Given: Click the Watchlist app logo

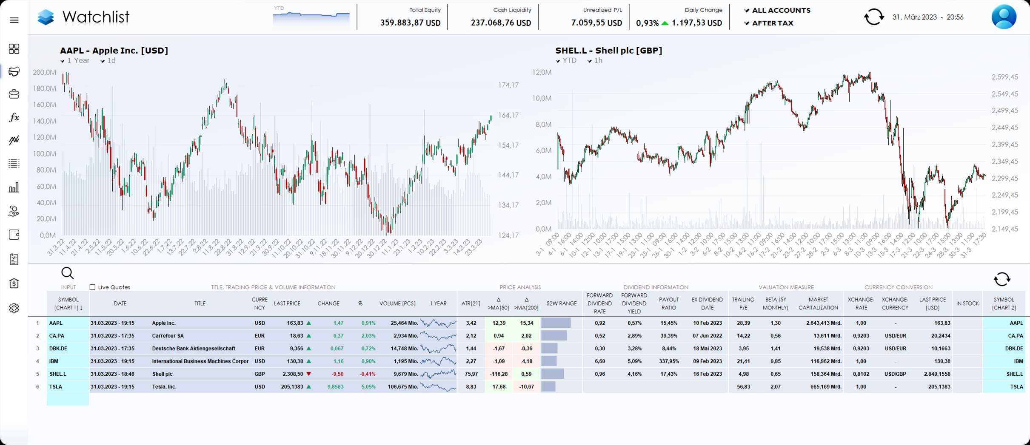Looking at the screenshot, I should tap(46, 17).
